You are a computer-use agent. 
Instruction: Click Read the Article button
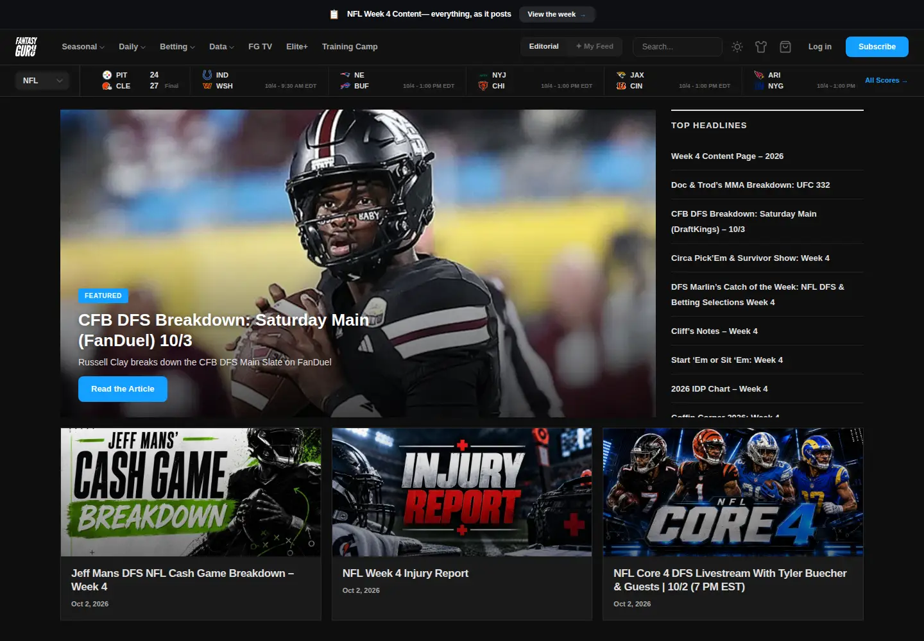(x=123, y=389)
